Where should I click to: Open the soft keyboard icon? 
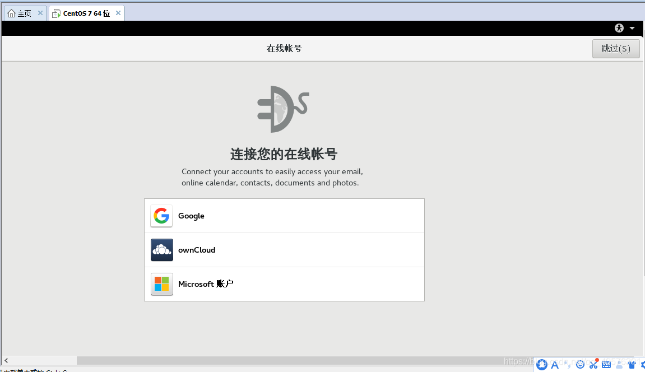tap(606, 364)
